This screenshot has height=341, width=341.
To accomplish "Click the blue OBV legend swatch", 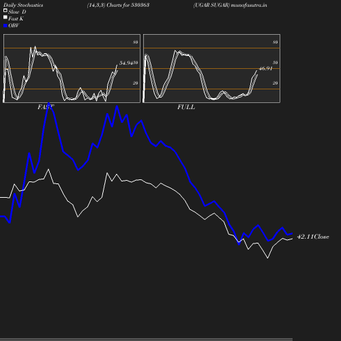I will pyautogui.click(x=5, y=26).
